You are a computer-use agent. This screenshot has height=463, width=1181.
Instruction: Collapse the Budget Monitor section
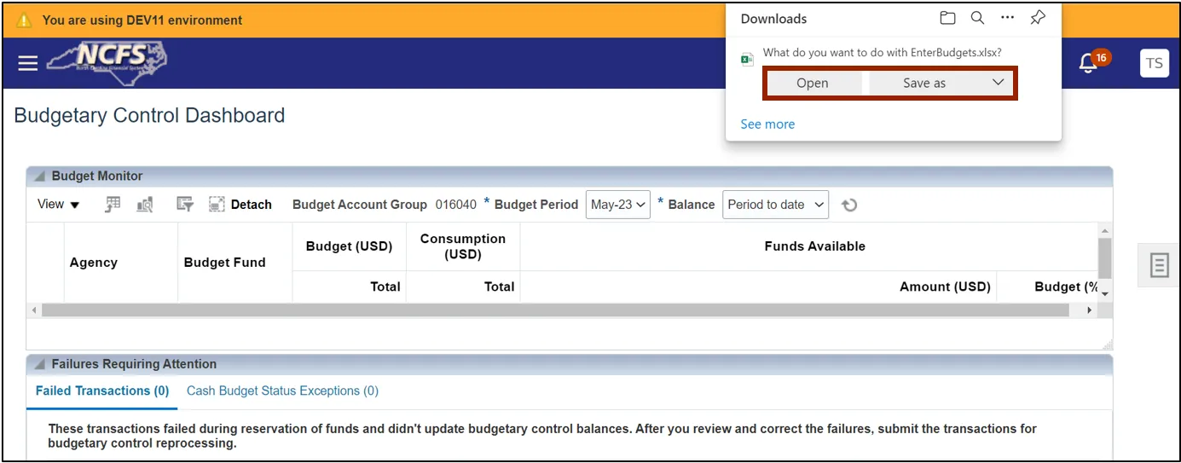pyautogui.click(x=40, y=177)
